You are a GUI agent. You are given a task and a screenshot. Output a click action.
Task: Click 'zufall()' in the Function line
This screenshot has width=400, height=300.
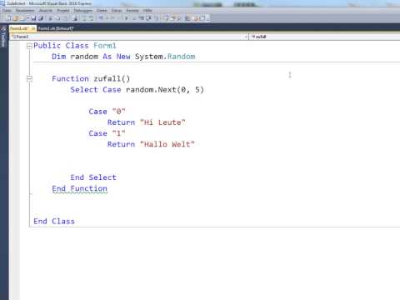[112, 78]
